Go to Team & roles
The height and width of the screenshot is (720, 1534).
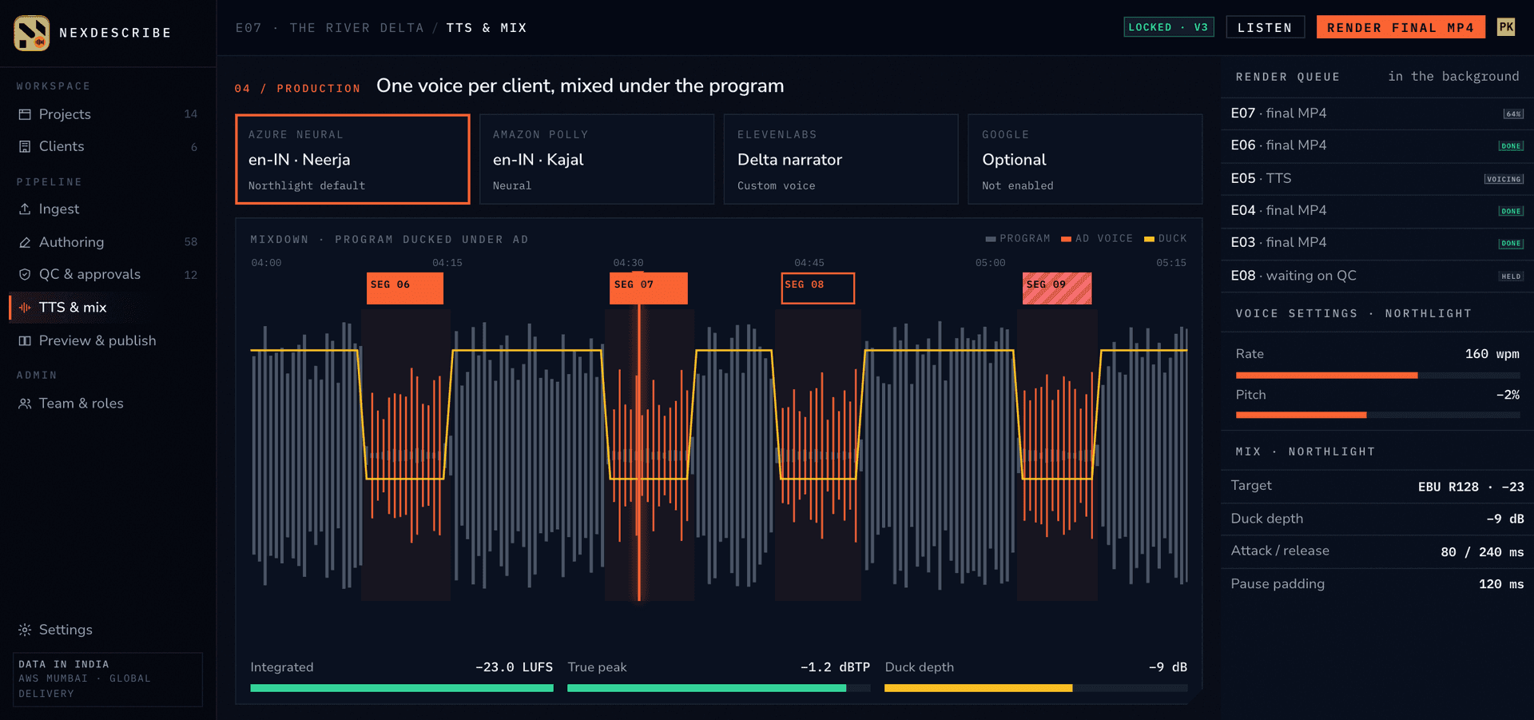(108, 404)
